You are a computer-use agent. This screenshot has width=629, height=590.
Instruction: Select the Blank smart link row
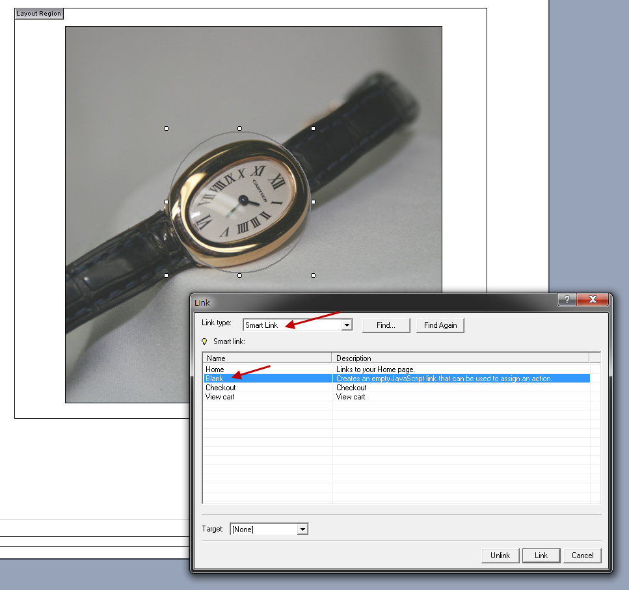(397, 379)
